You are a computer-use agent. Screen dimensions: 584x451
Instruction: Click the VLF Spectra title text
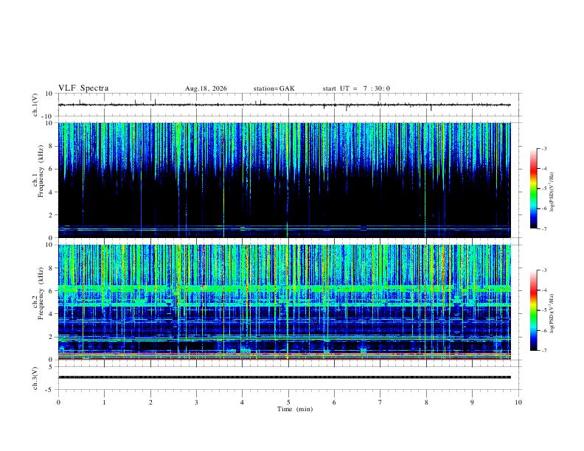click(83, 88)
